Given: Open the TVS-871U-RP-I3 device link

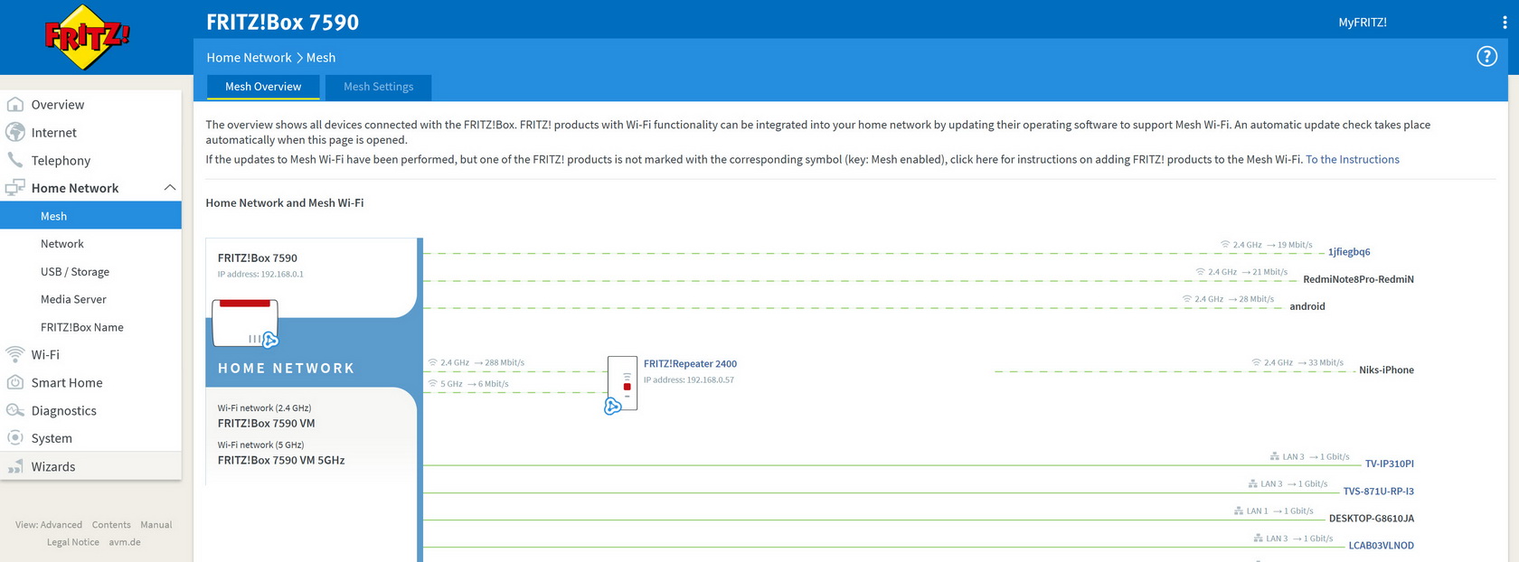Looking at the screenshot, I should (x=1379, y=492).
